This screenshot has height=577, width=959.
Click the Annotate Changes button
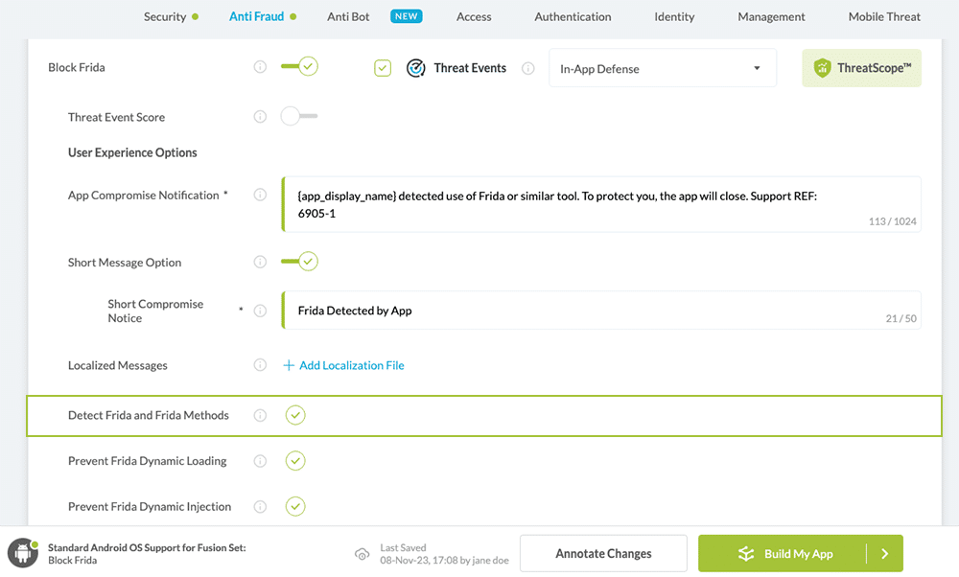pos(603,553)
